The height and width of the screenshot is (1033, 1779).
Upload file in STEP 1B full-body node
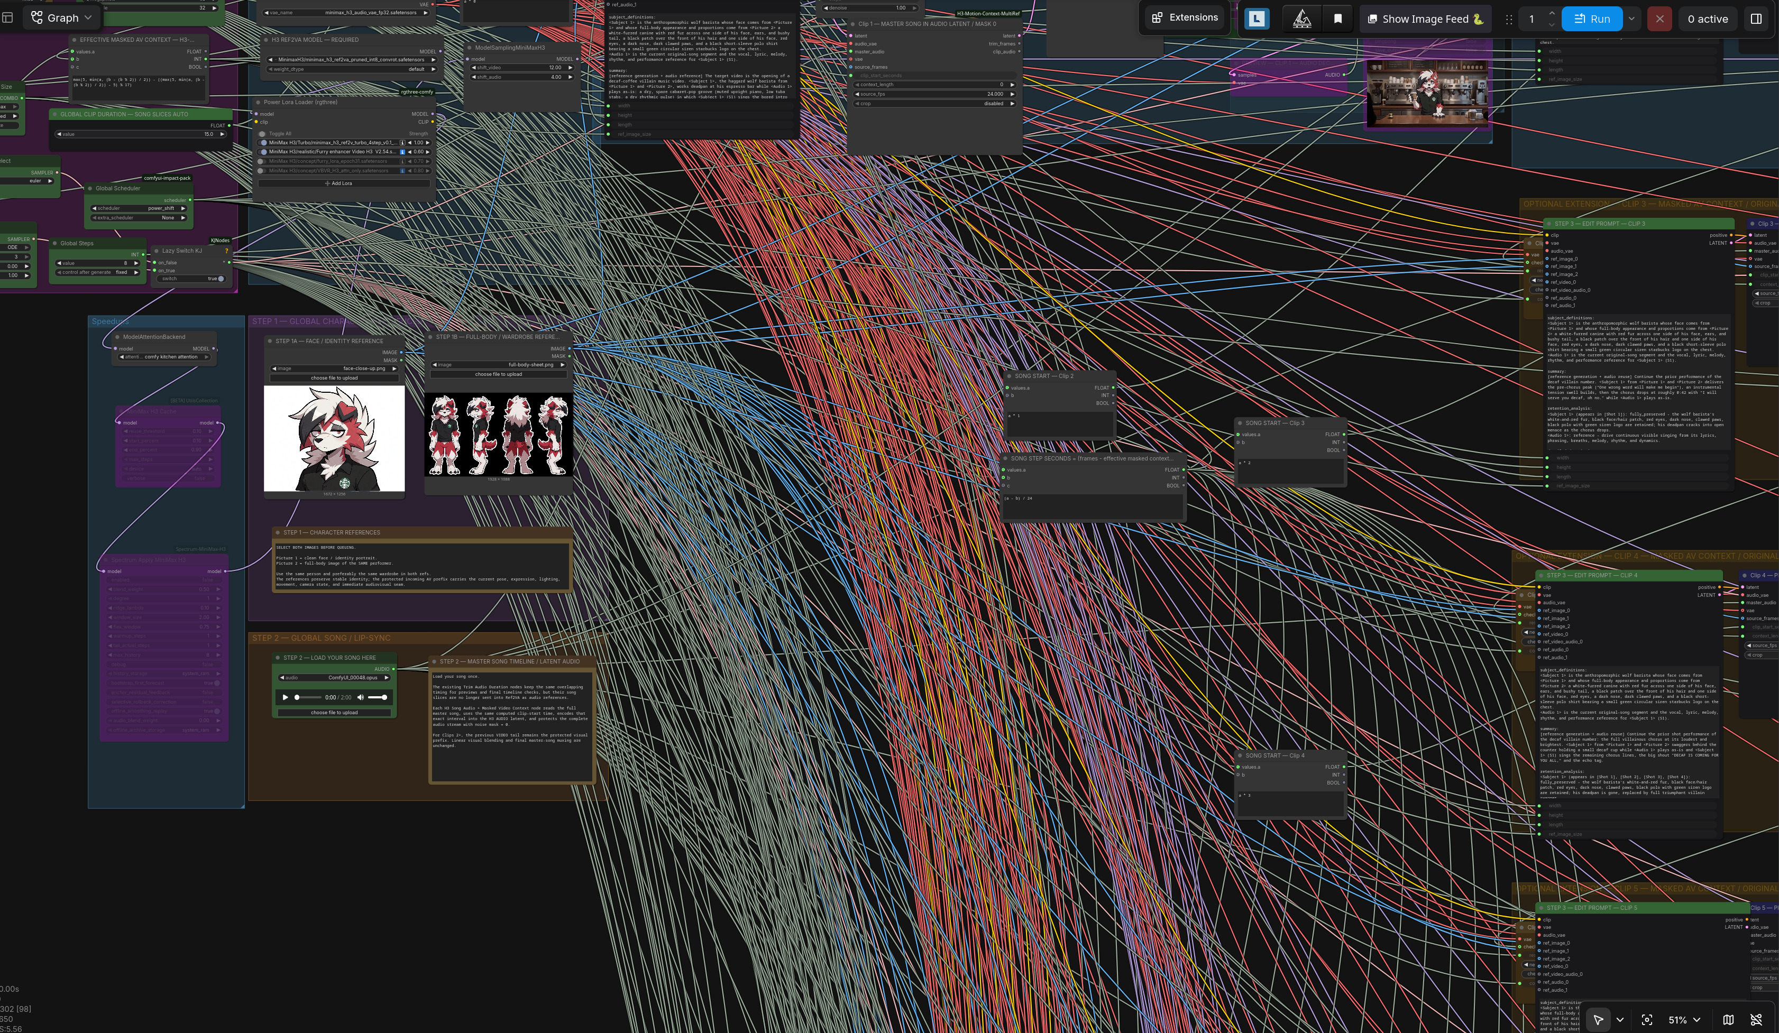point(499,374)
